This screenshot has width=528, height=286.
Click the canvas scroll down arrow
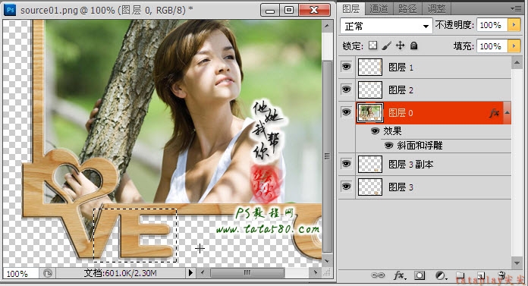tap(327, 260)
